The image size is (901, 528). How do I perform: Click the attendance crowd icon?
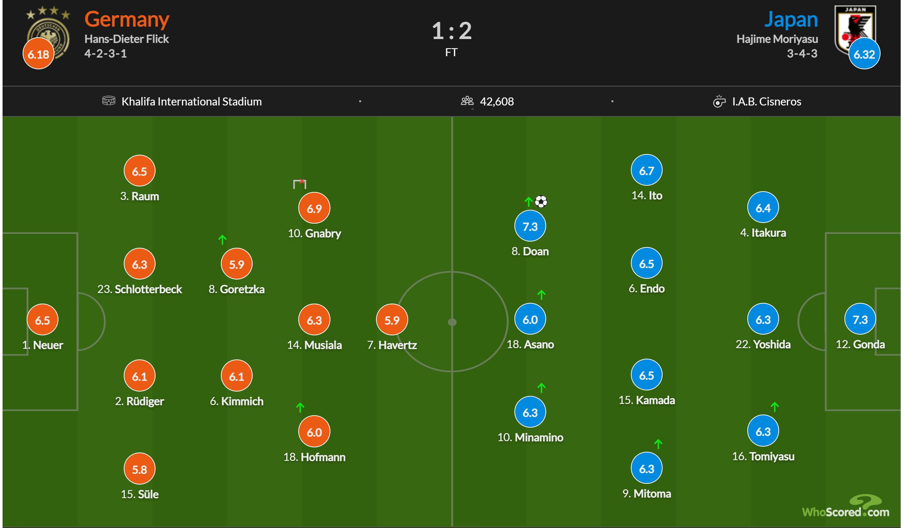point(467,101)
